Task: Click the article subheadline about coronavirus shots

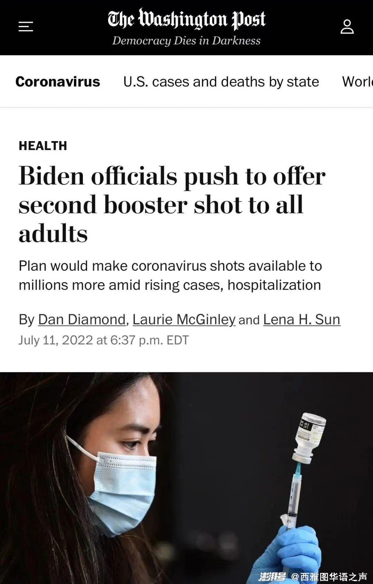Action: (170, 275)
